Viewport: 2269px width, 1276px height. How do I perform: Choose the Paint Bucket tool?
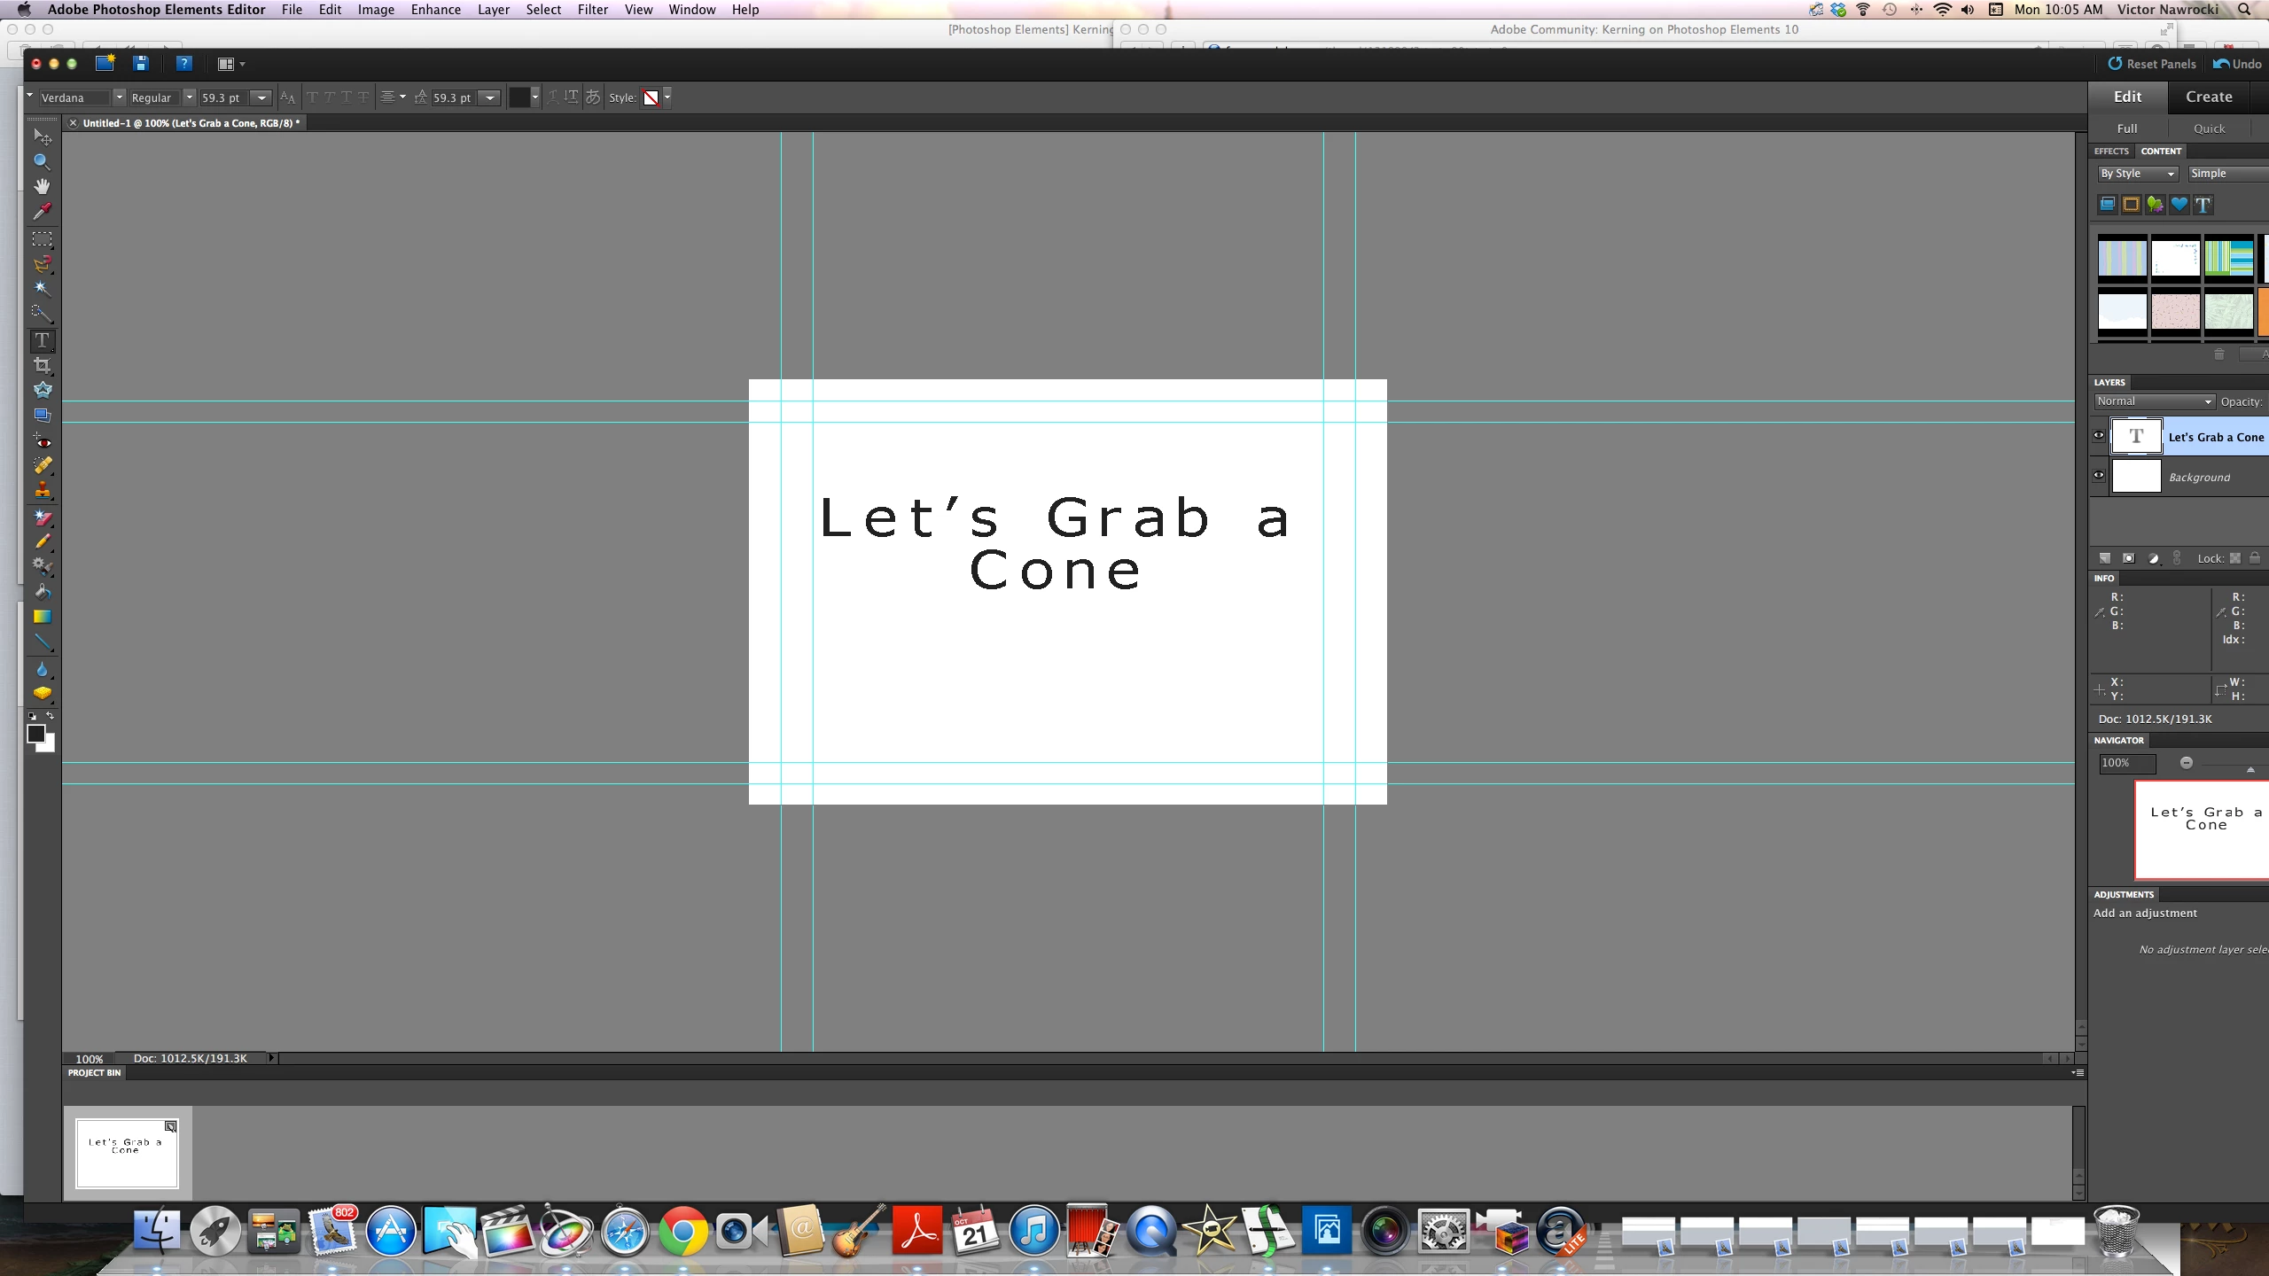42,591
